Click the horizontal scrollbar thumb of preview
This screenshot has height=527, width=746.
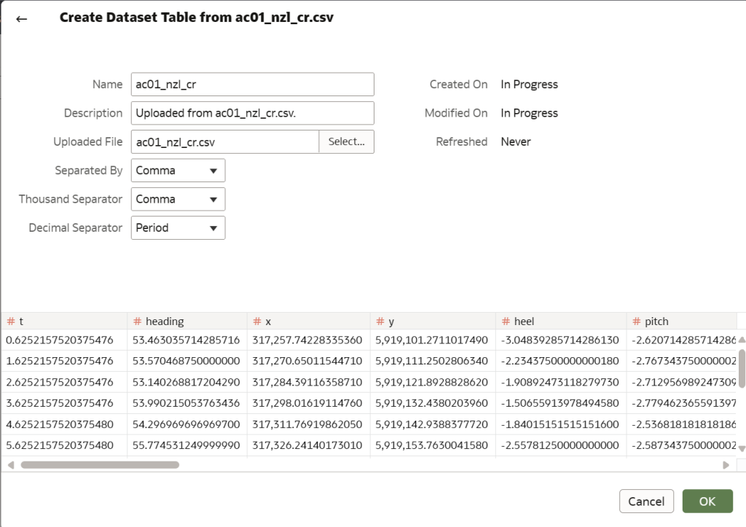(x=100, y=465)
